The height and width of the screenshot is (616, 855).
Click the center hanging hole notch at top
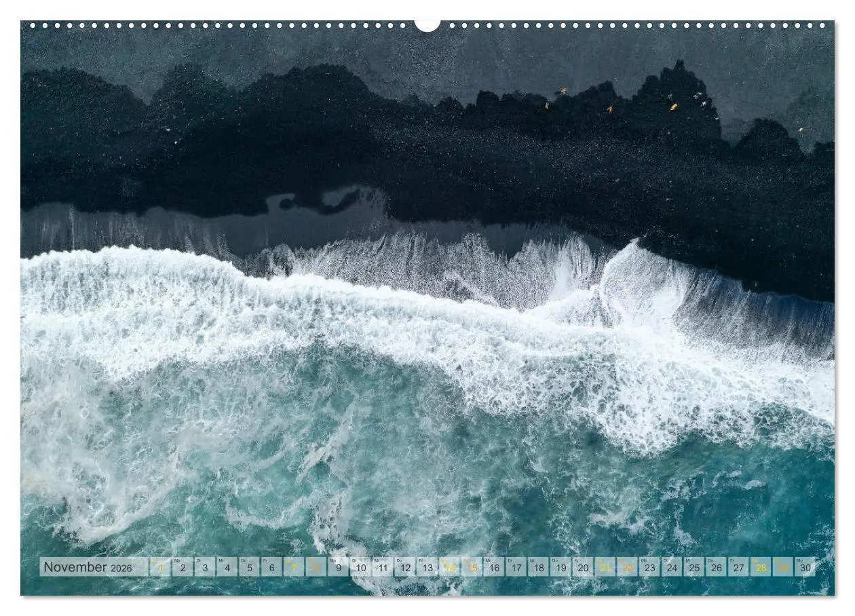(427, 25)
